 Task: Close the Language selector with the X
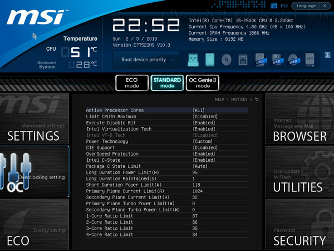pos(325,6)
